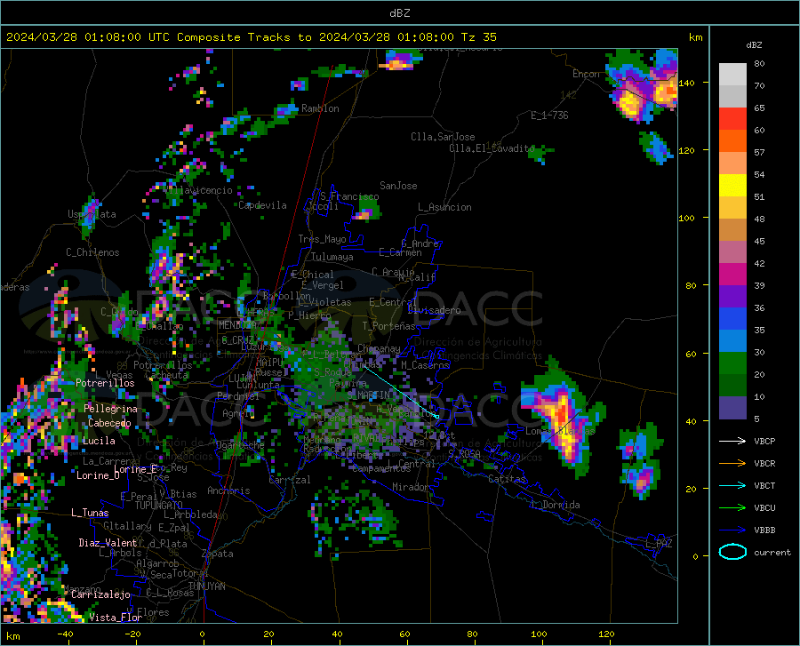800x646 pixels.
Task: Click the L_Asuncion place label
Action: (x=444, y=207)
